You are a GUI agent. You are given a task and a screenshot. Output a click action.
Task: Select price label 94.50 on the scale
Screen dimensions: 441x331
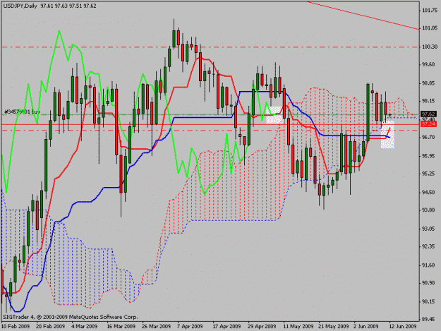(430, 193)
